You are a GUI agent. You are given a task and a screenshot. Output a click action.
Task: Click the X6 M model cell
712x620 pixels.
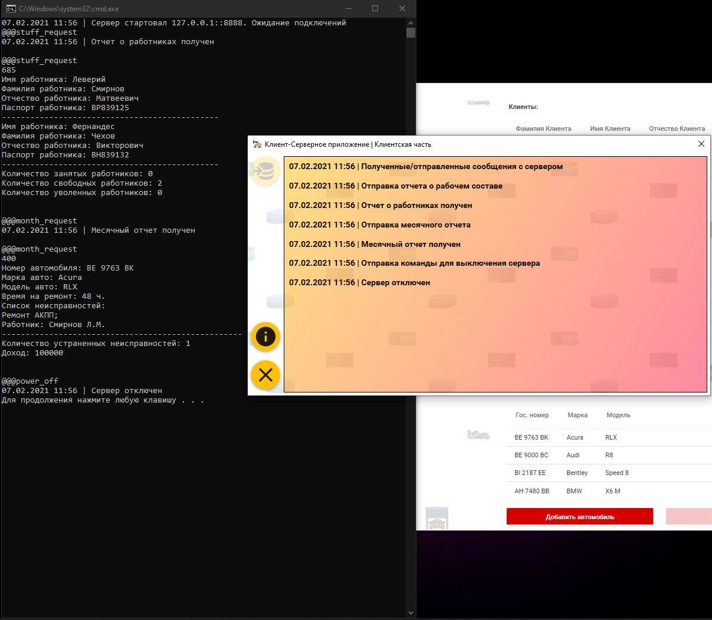coord(613,491)
